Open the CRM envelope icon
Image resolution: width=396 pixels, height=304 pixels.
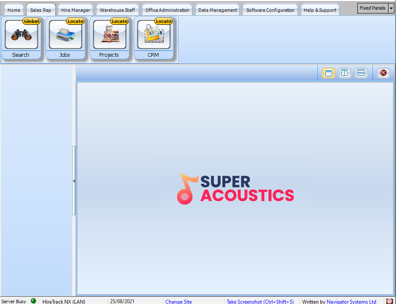[153, 35]
